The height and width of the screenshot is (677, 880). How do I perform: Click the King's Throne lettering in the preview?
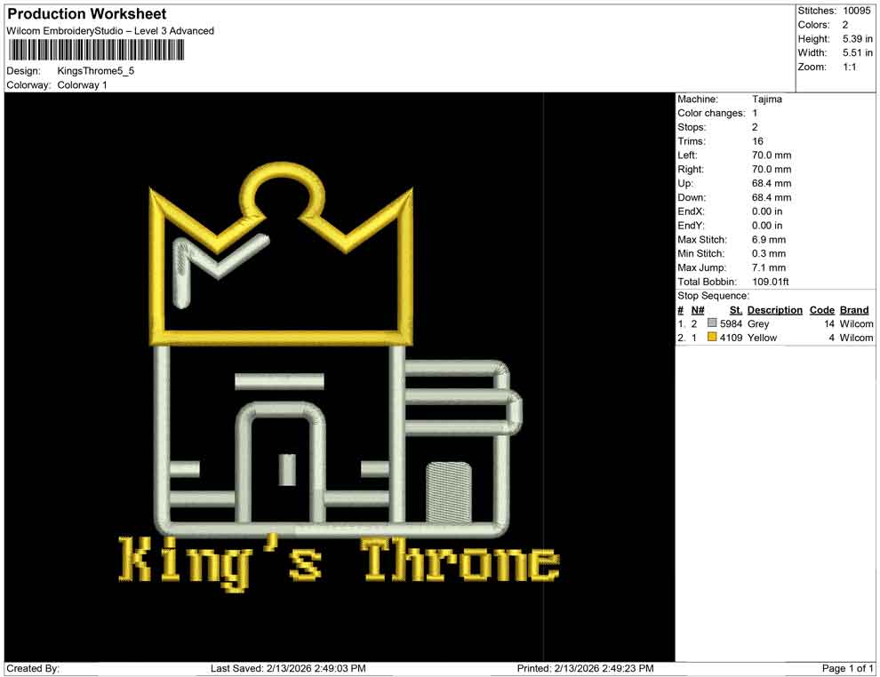point(338,562)
